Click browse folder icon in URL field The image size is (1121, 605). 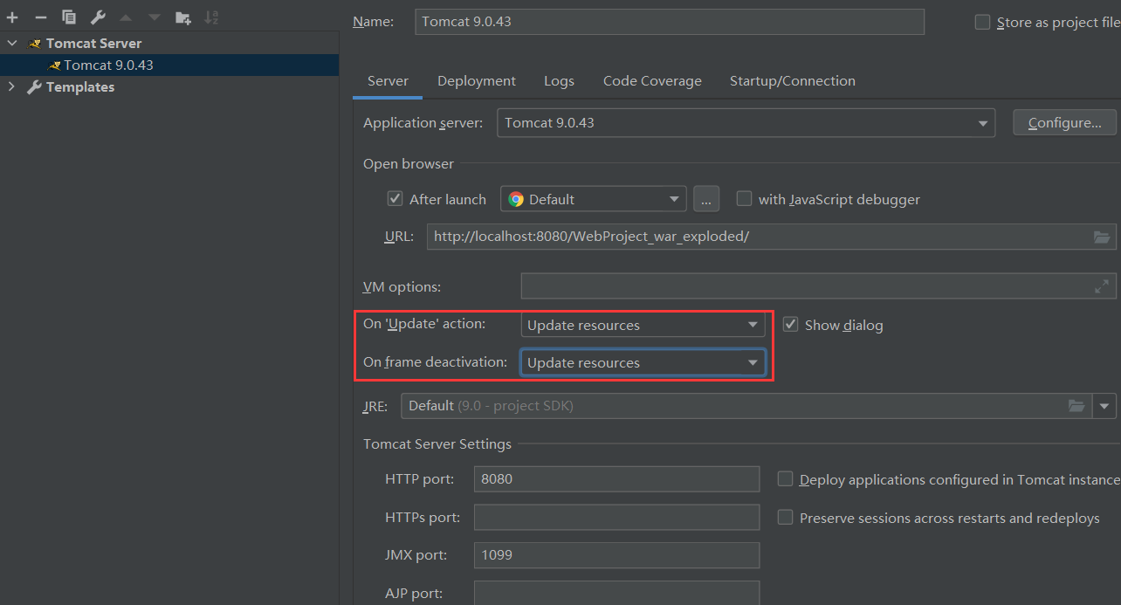coord(1103,237)
